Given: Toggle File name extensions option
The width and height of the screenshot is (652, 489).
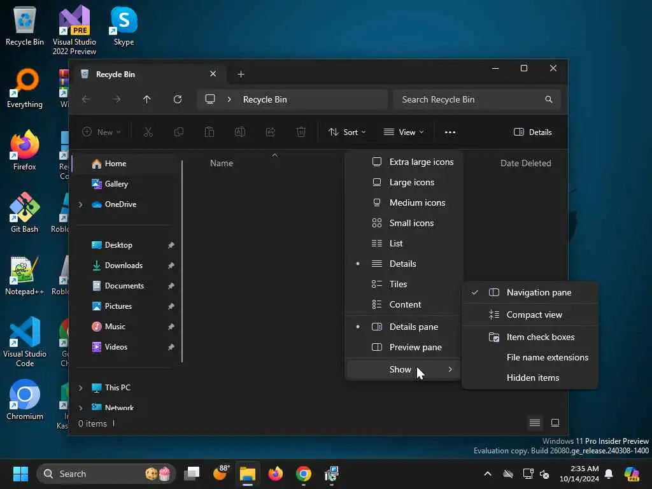Looking at the screenshot, I should pyautogui.click(x=530, y=357).
